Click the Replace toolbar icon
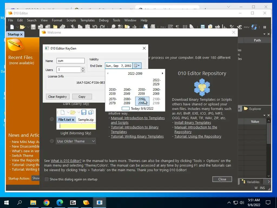Viewport: 277px width, 208px height. pyautogui.click(x=120, y=27)
